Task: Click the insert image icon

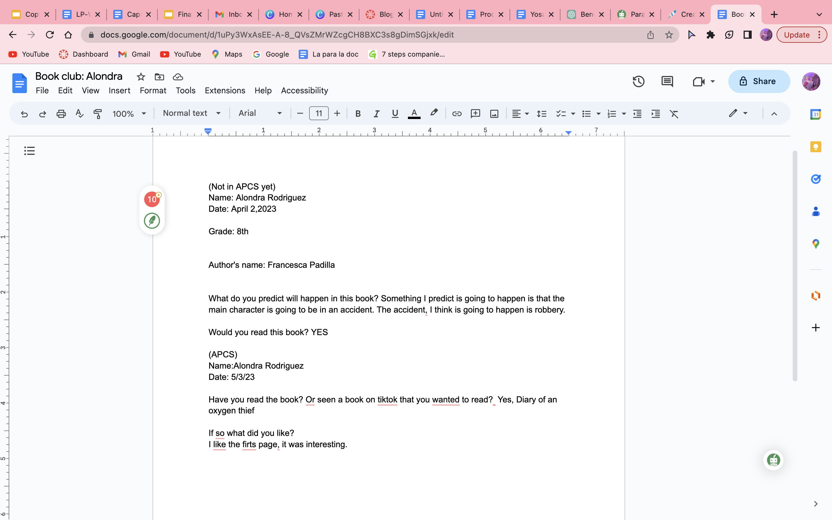Action: coord(494,114)
